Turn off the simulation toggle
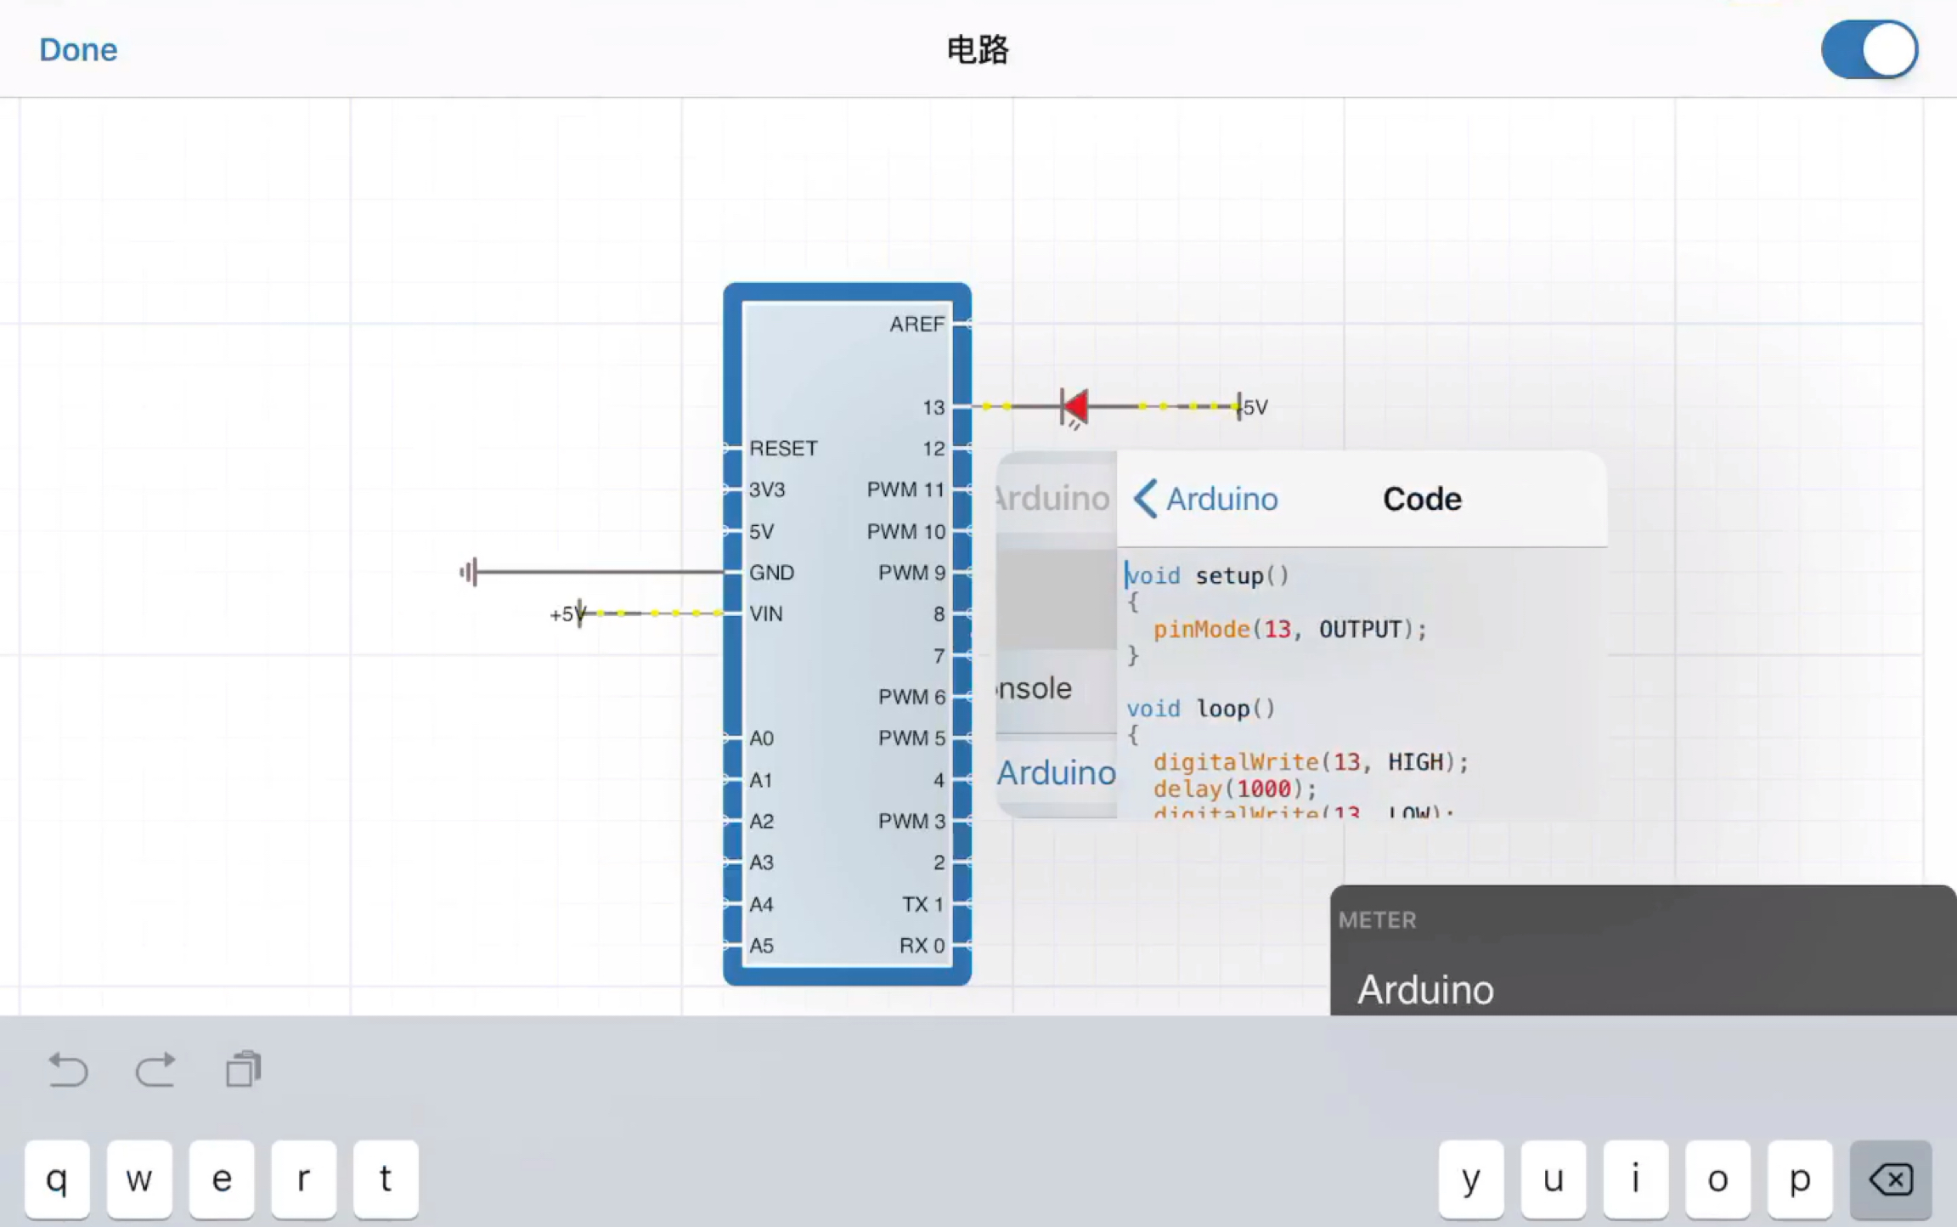The width and height of the screenshot is (1957, 1227). point(1867,49)
